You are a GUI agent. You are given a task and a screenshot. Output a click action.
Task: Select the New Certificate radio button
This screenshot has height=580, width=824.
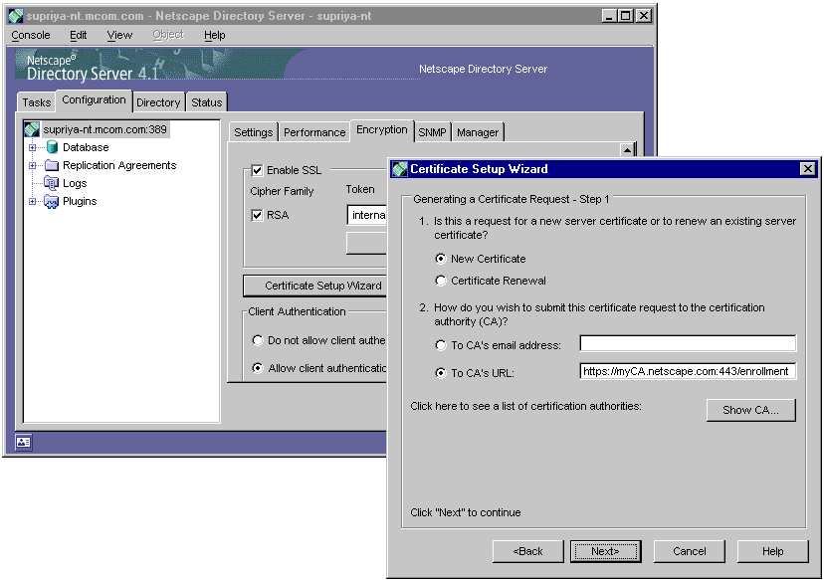point(441,259)
